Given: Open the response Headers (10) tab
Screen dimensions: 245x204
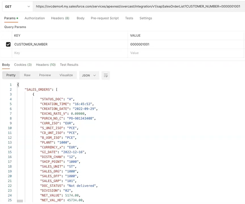Looking at the screenshot, I should pyautogui.click(x=46, y=65).
